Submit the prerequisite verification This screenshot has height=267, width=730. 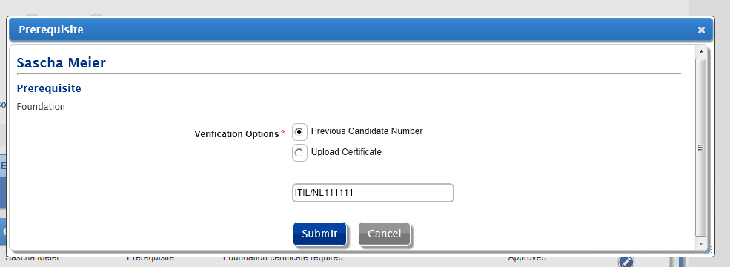pyautogui.click(x=319, y=234)
